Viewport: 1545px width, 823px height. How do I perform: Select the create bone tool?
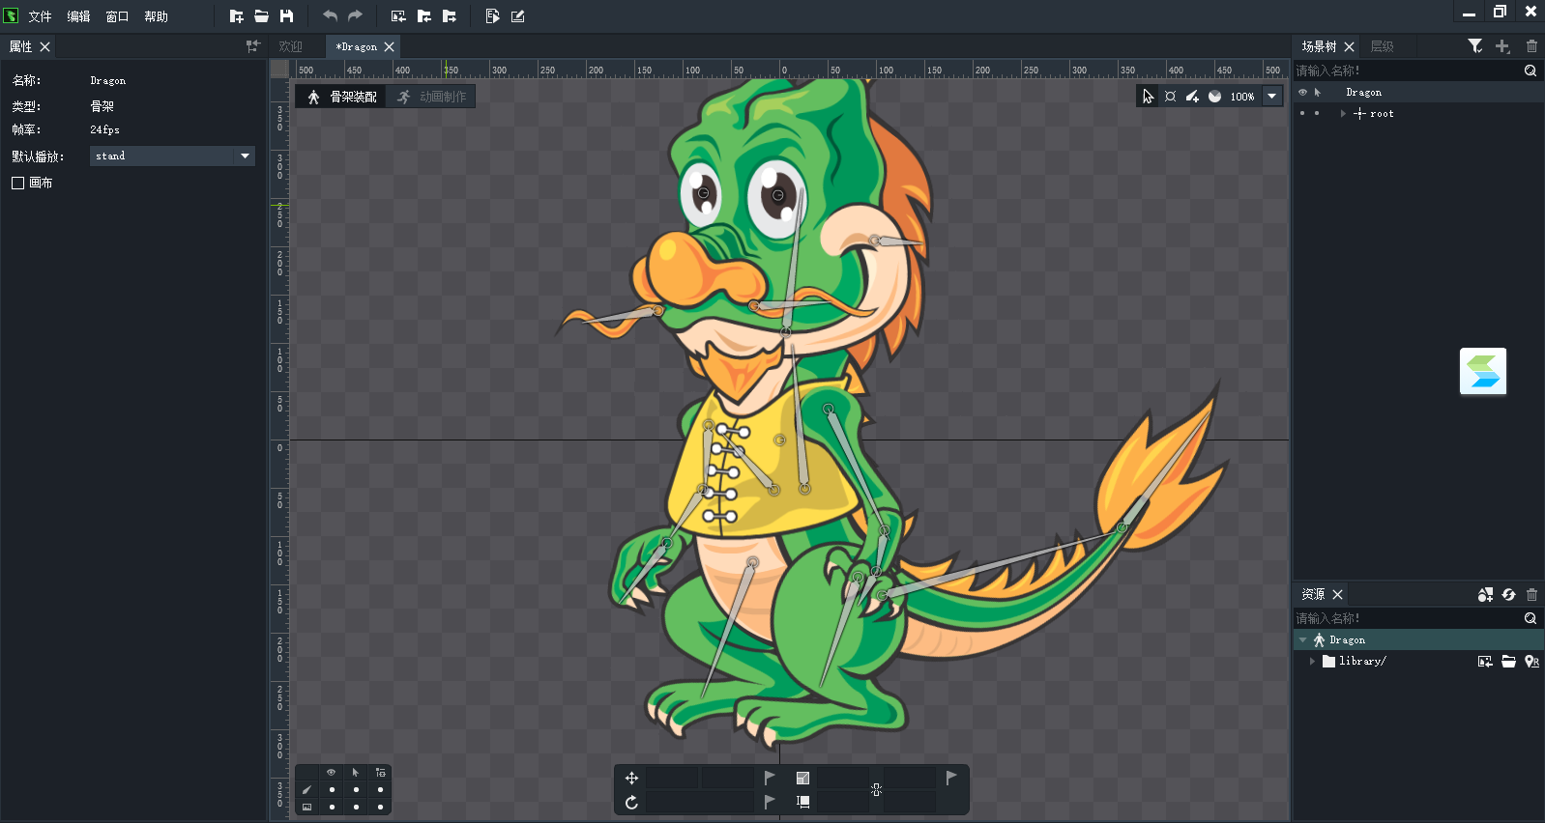coord(1192,97)
